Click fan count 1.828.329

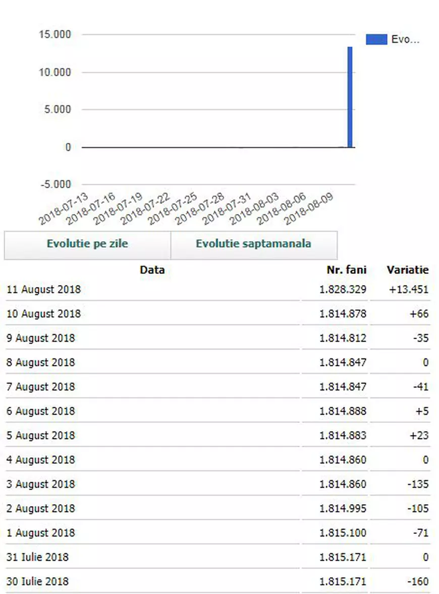click(343, 290)
